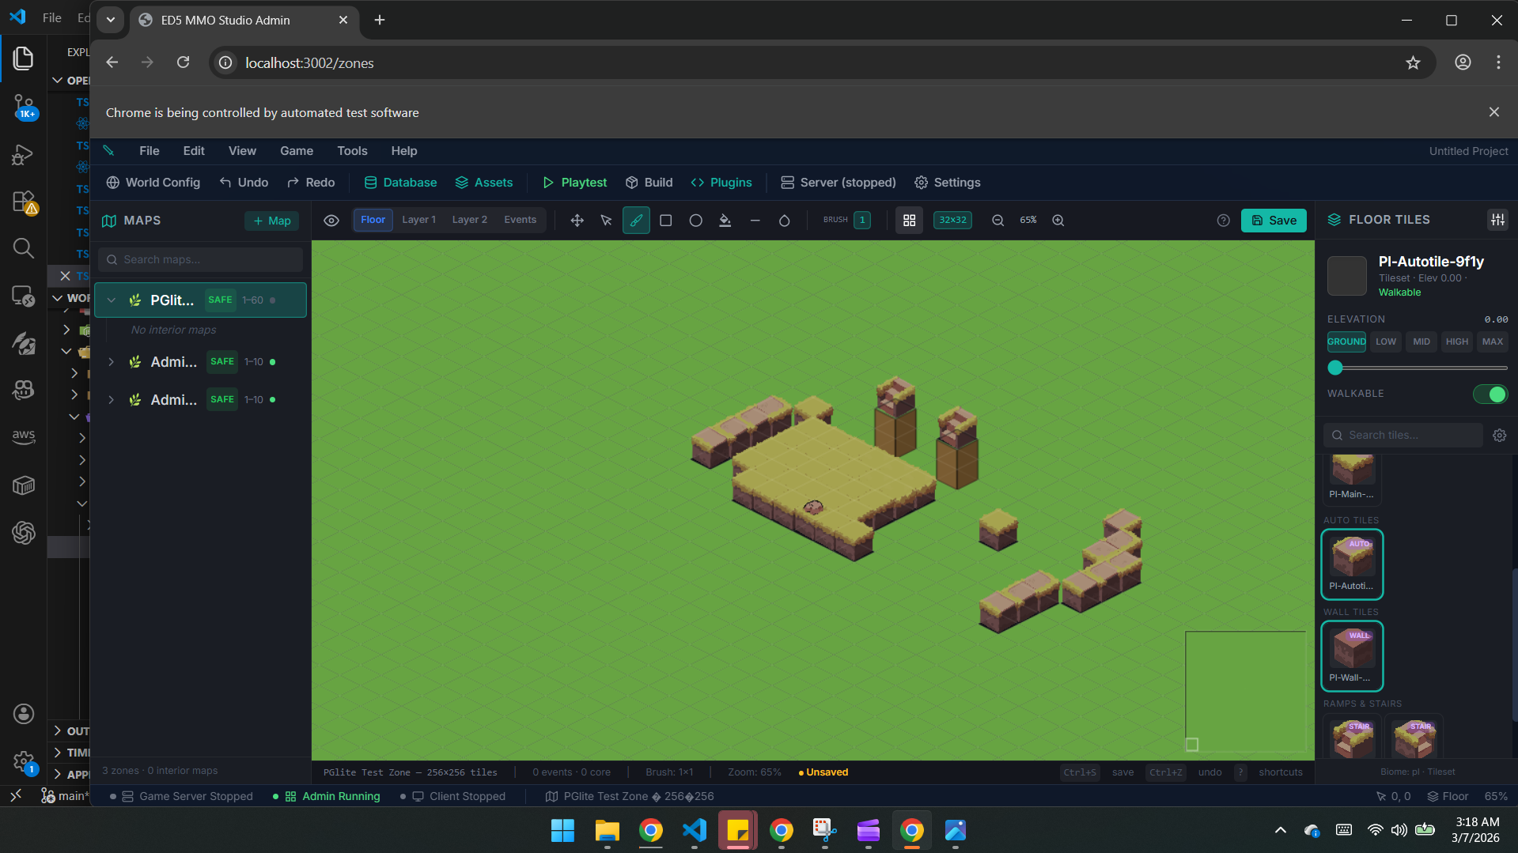1518x853 pixels.
Task: Select the circle draw tool
Action: [x=695, y=221]
